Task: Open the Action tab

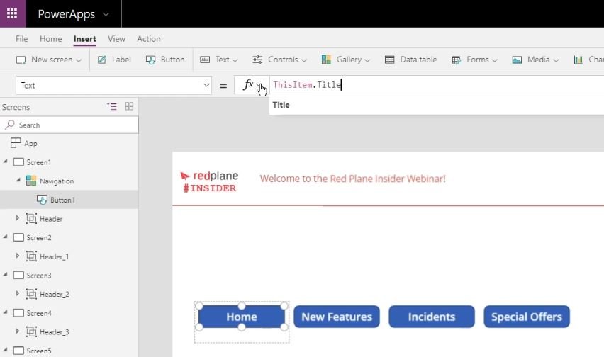Action: click(149, 39)
